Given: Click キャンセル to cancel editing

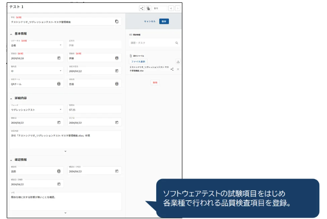Looking at the screenshot, I should point(150,22).
